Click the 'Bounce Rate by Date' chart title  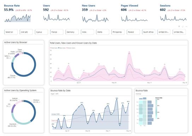click(60, 91)
